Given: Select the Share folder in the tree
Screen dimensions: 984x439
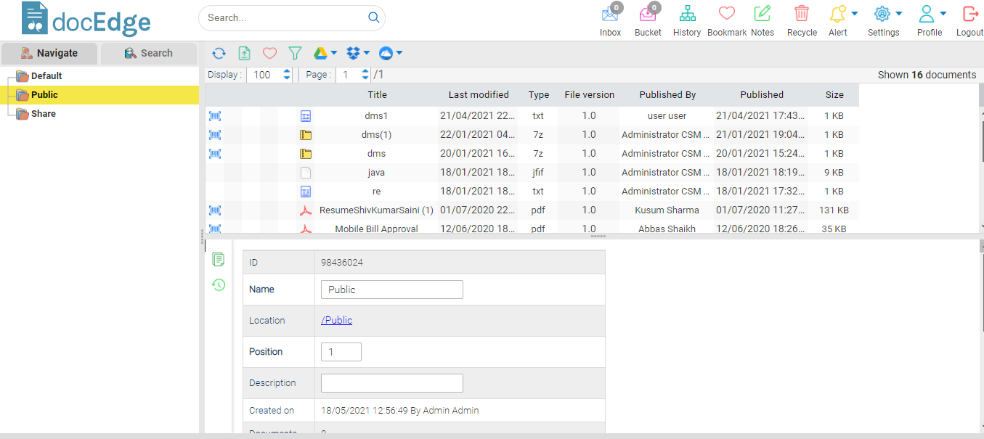Looking at the screenshot, I should [x=43, y=113].
